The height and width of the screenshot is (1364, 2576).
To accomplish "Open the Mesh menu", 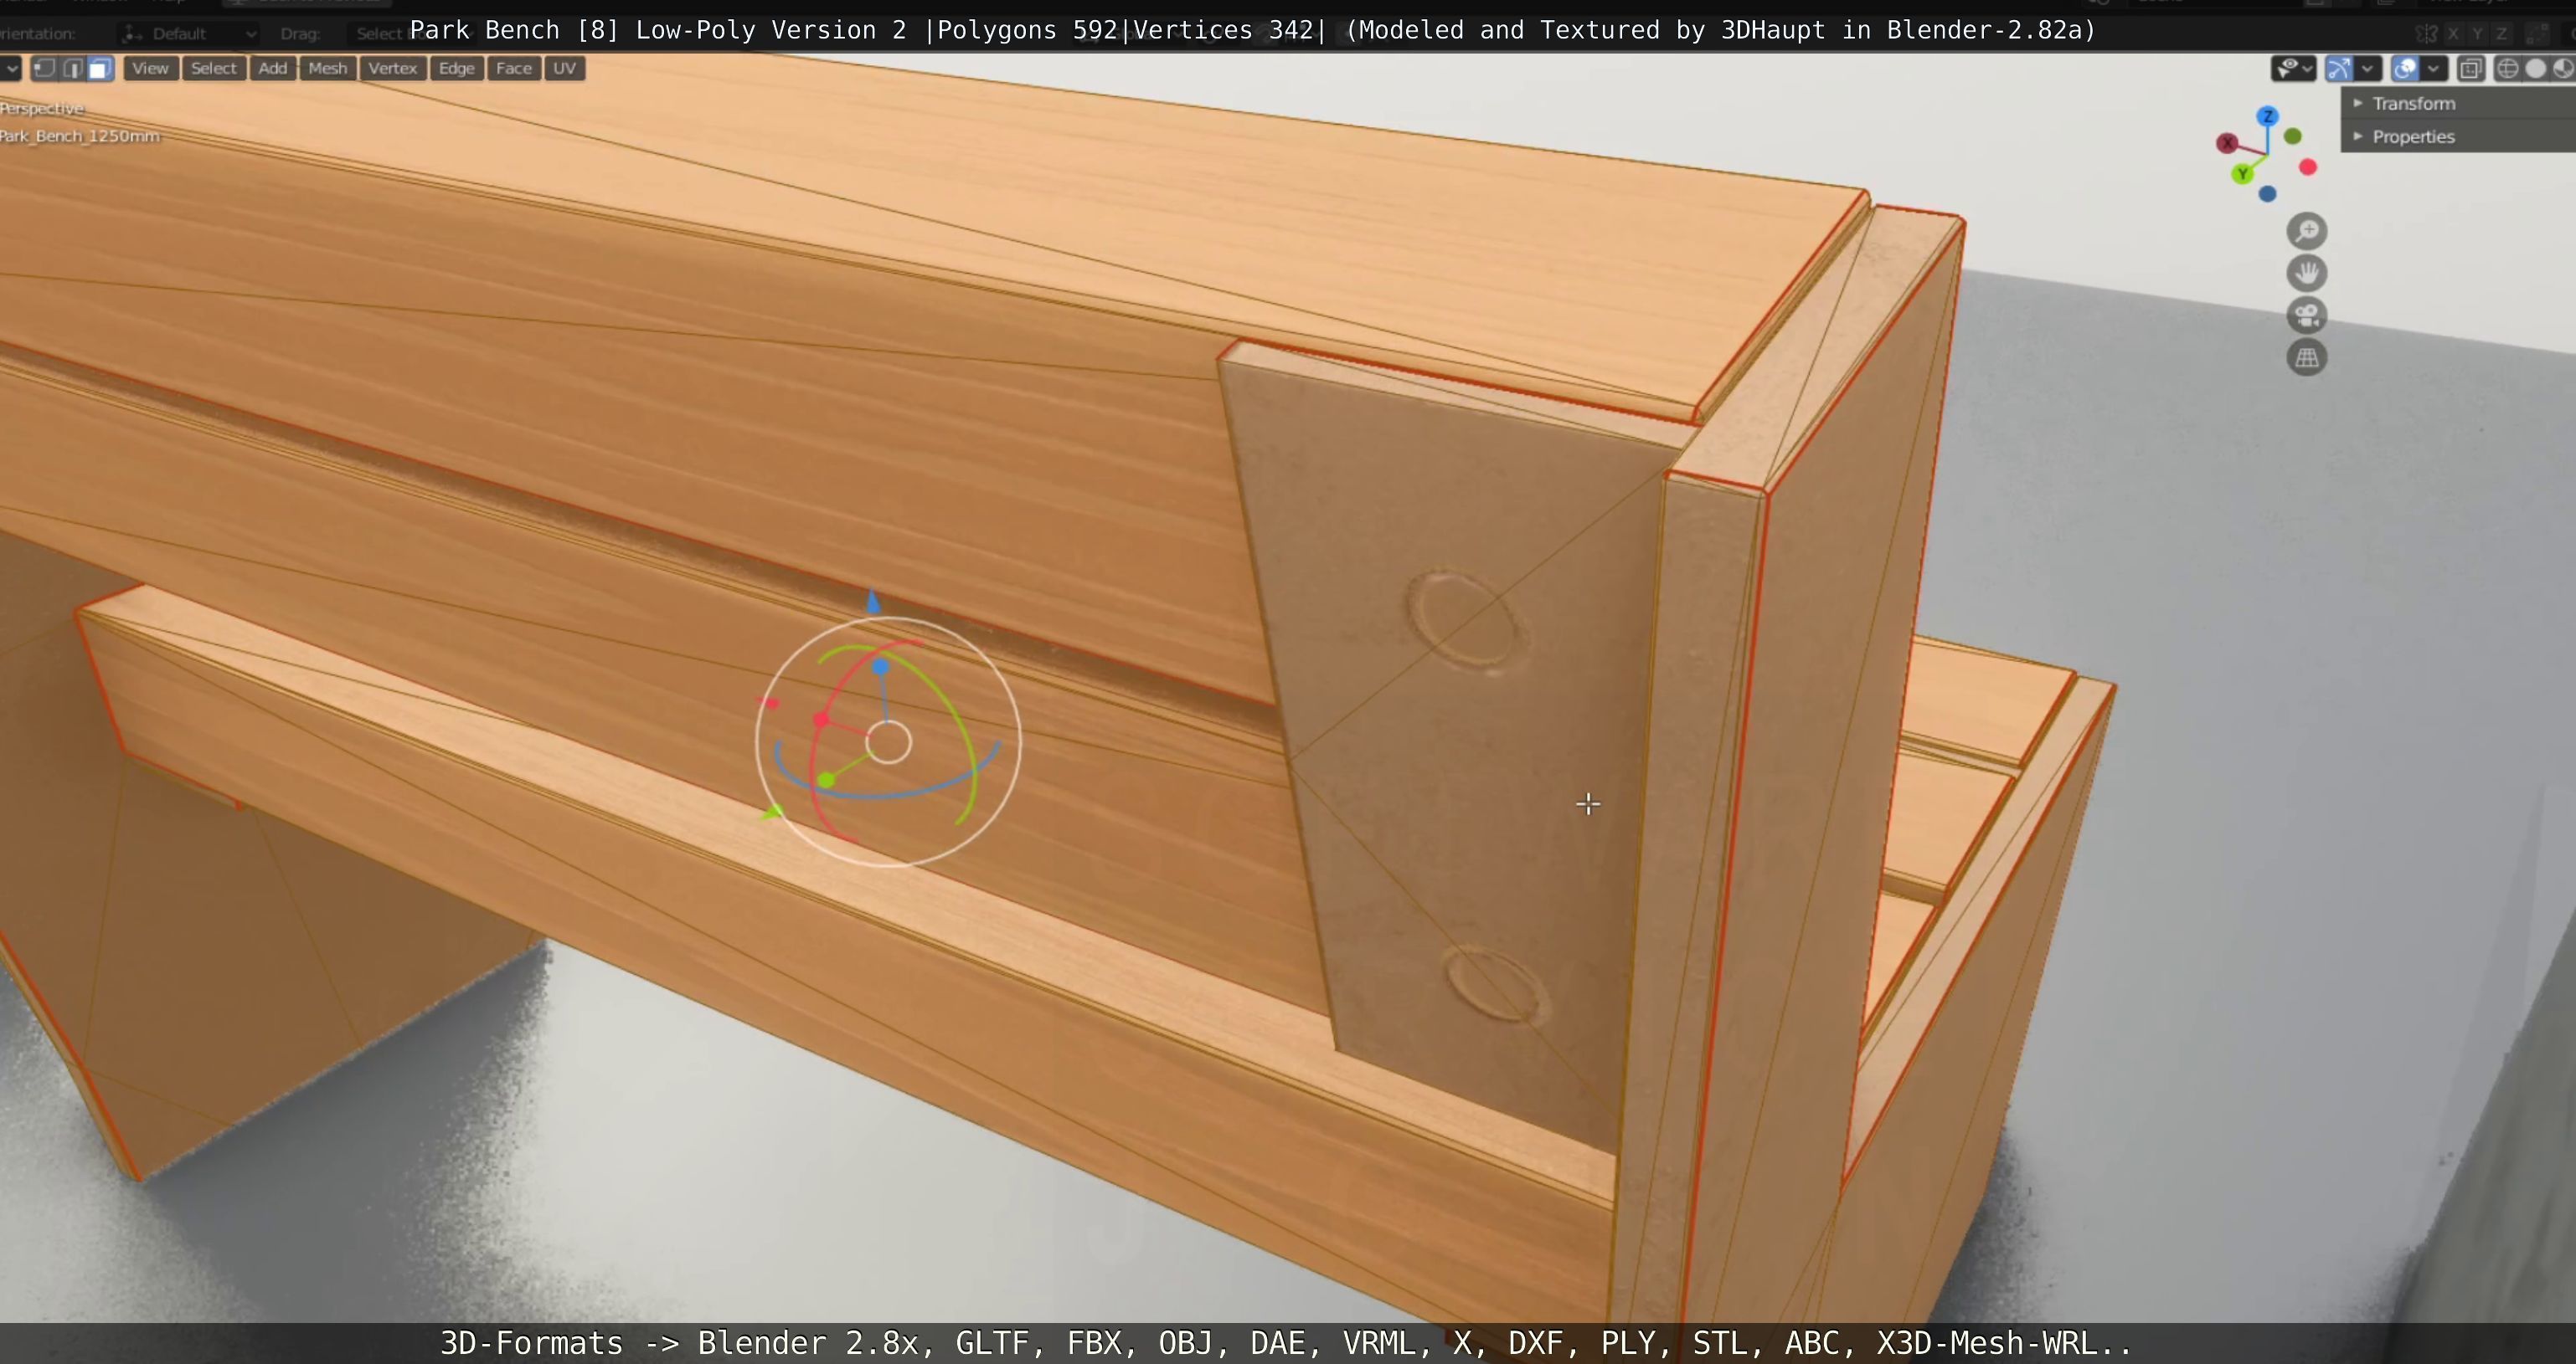I will tap(328, 68).
